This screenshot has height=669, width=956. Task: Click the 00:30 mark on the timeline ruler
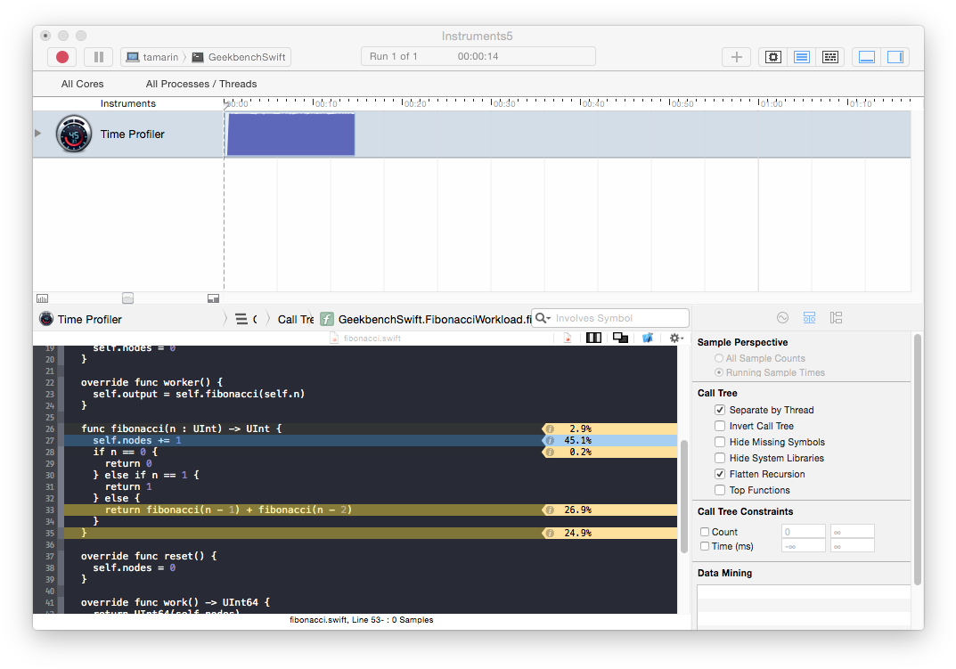pyautogui.click(x=504, y=103)
